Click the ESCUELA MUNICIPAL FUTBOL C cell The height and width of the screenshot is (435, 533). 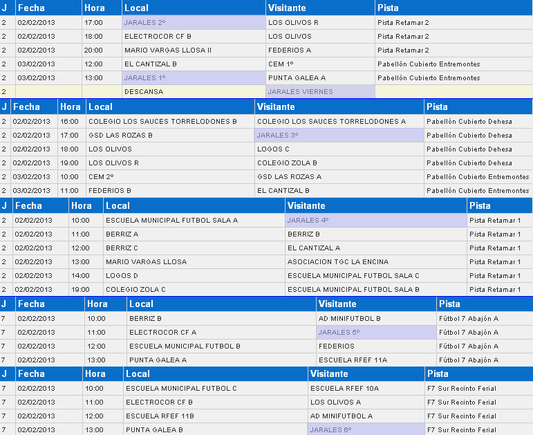(x=216, y=389)
